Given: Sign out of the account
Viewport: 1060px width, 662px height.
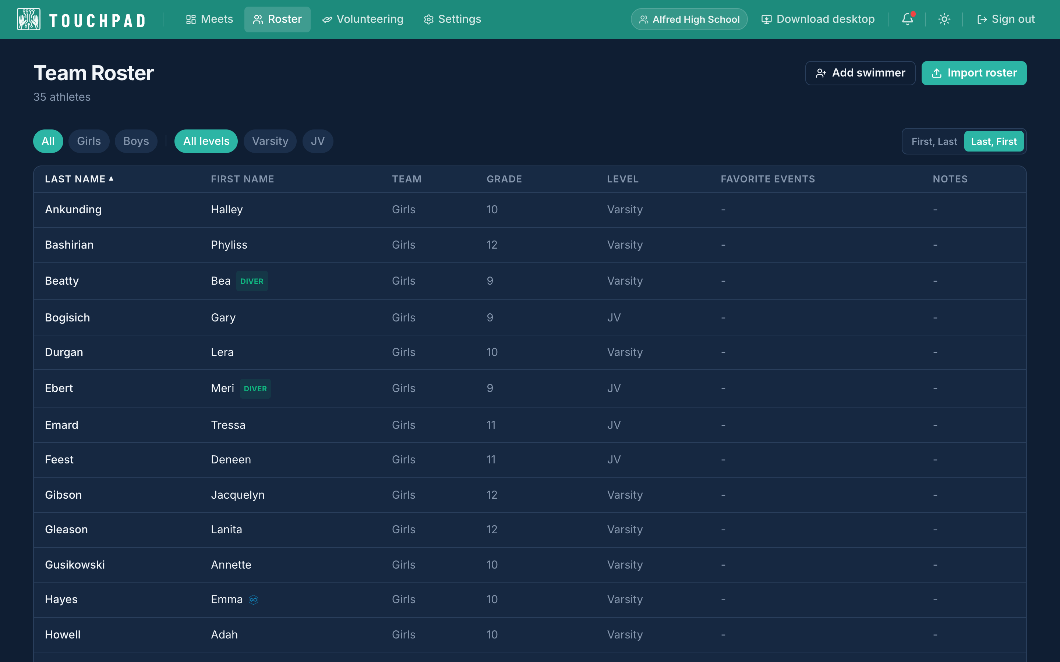Looking at the screenshot, I should pyautogui.click(x=1006, y=19).
